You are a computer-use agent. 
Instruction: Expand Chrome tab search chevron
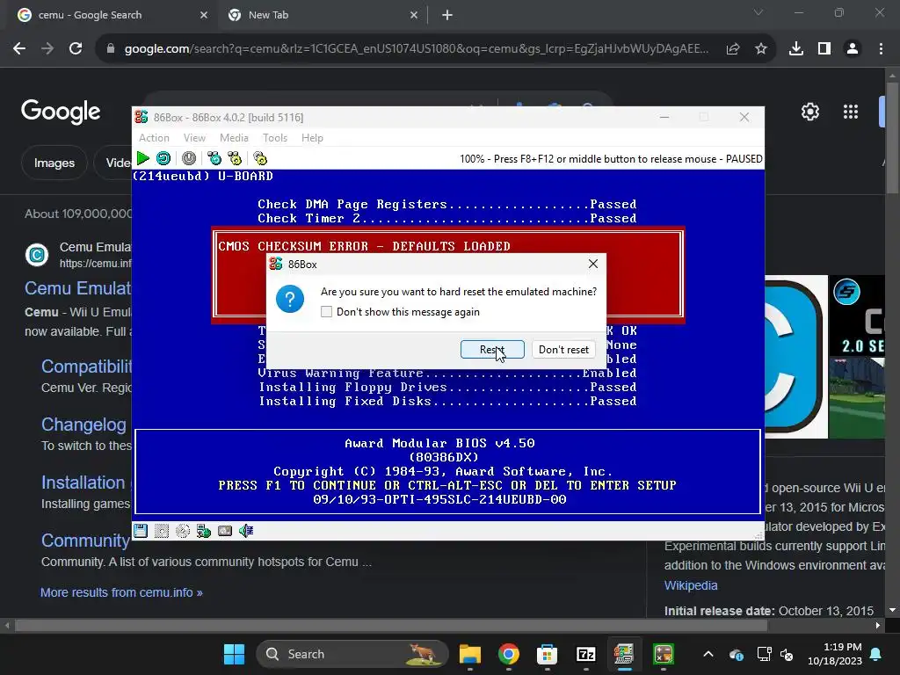click(758, 12)
